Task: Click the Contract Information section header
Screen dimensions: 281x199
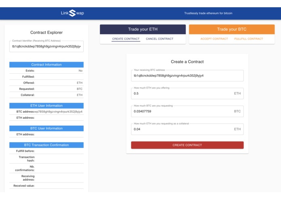Action: point(46,64)
